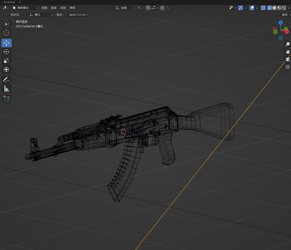The width and height of the screenshot is (291, 250).
Task: Click the Y axis in navigation gizmo
Action: 286,29
